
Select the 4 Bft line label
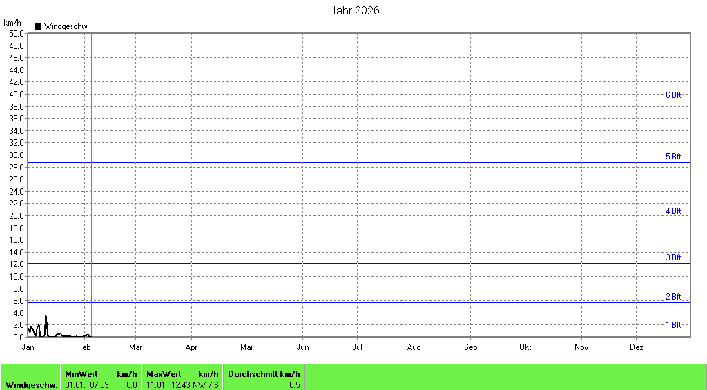tap(673, 211)
